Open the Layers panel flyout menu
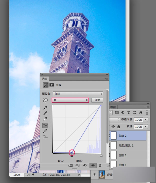Screen dimensions: 156x183 tap(147, 107)
